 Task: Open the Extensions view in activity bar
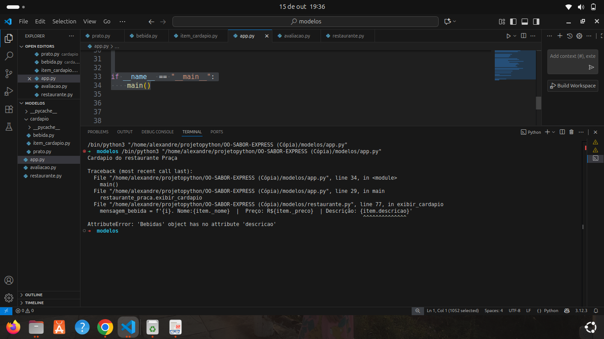point(8,109)
